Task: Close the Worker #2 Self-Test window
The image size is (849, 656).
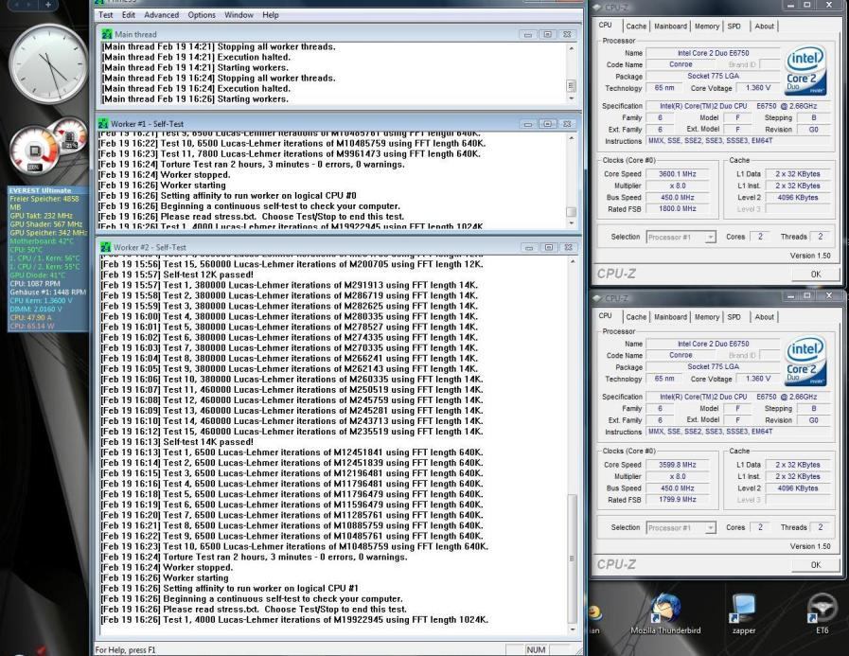Action: pyautogui.click(x=568, y=248)
